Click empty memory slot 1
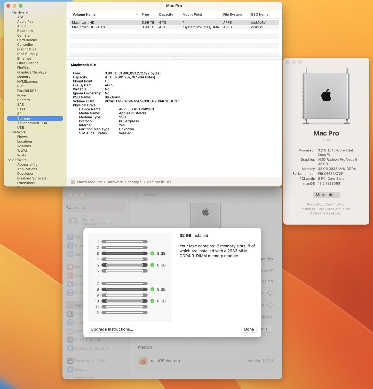373x389 pixels. pos(124,242)
